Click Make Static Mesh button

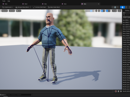pos(54,7)
